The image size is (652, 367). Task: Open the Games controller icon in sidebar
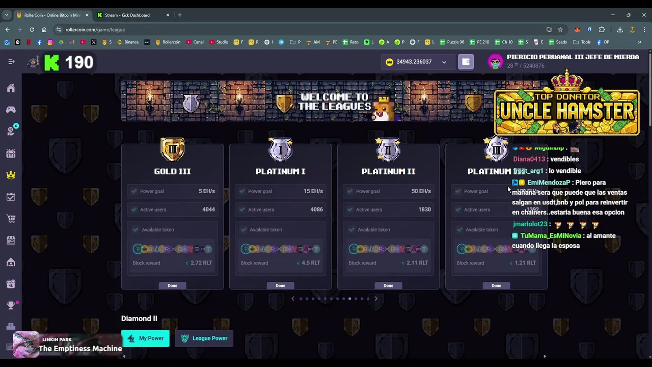[x=11, y=110]
